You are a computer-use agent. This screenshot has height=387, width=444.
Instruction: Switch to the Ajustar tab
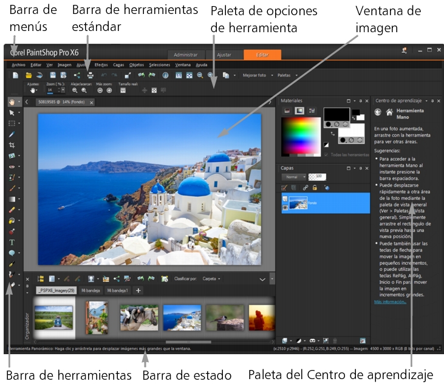(x=225, y=55)
